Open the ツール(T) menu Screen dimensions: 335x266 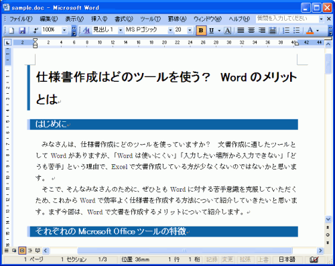(x=150, y=19)
